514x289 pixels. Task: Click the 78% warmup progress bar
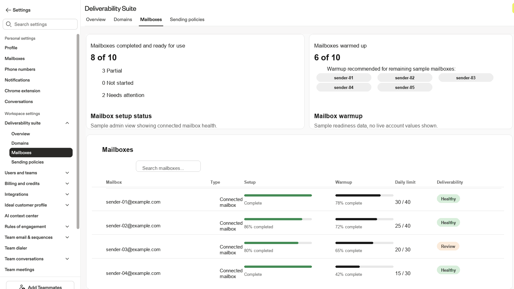pos(364,195)
